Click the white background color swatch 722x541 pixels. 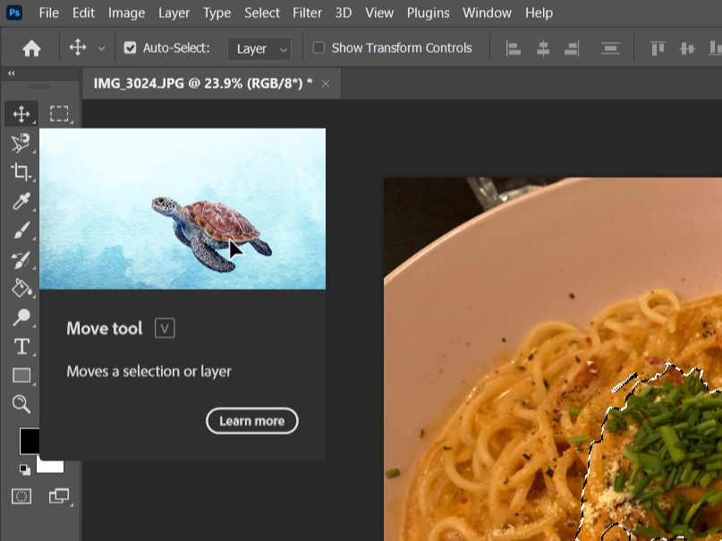pos(50,466)
